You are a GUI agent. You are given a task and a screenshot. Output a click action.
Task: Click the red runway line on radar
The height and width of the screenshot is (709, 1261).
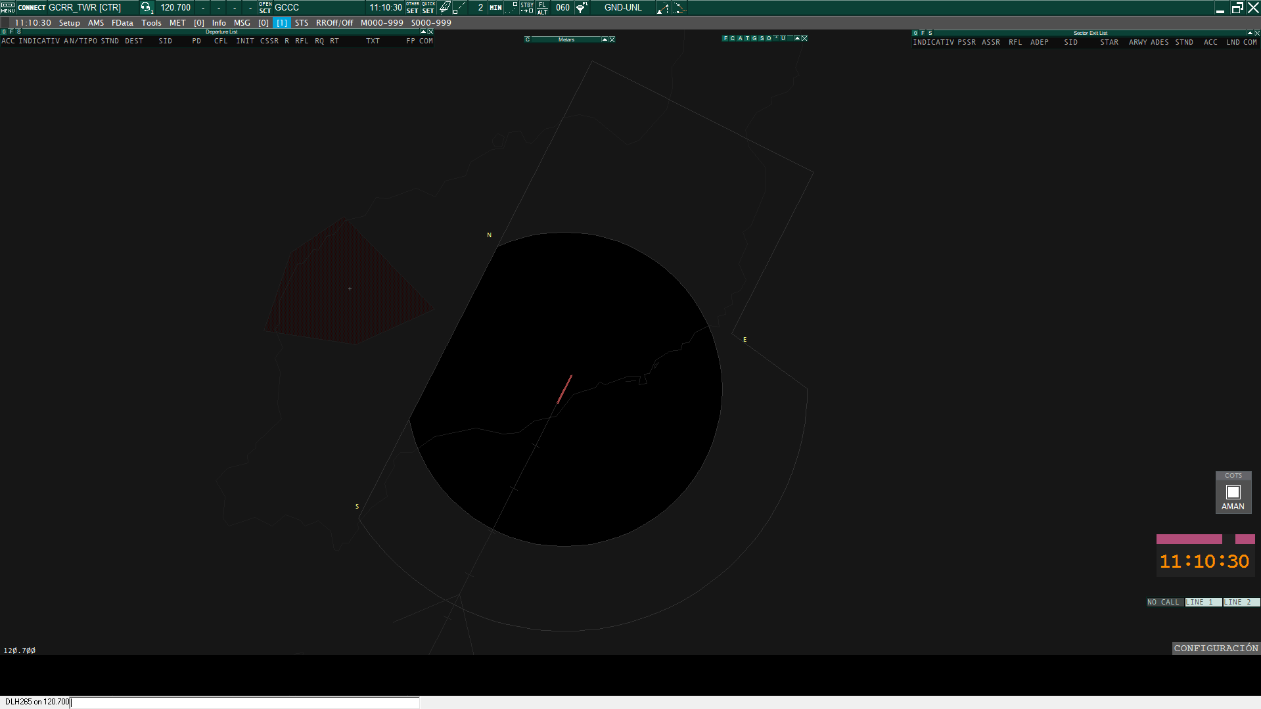pos(564,389)
